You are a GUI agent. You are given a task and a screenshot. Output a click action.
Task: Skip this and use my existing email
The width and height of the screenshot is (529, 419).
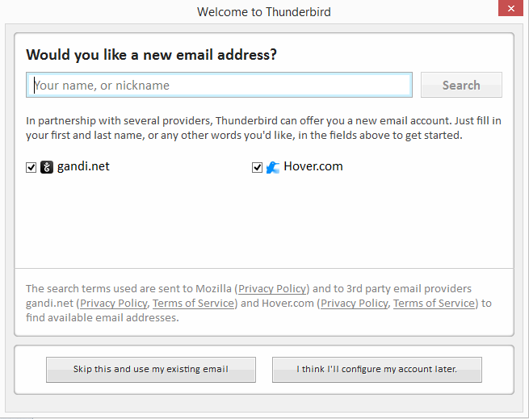coord(151,370)
